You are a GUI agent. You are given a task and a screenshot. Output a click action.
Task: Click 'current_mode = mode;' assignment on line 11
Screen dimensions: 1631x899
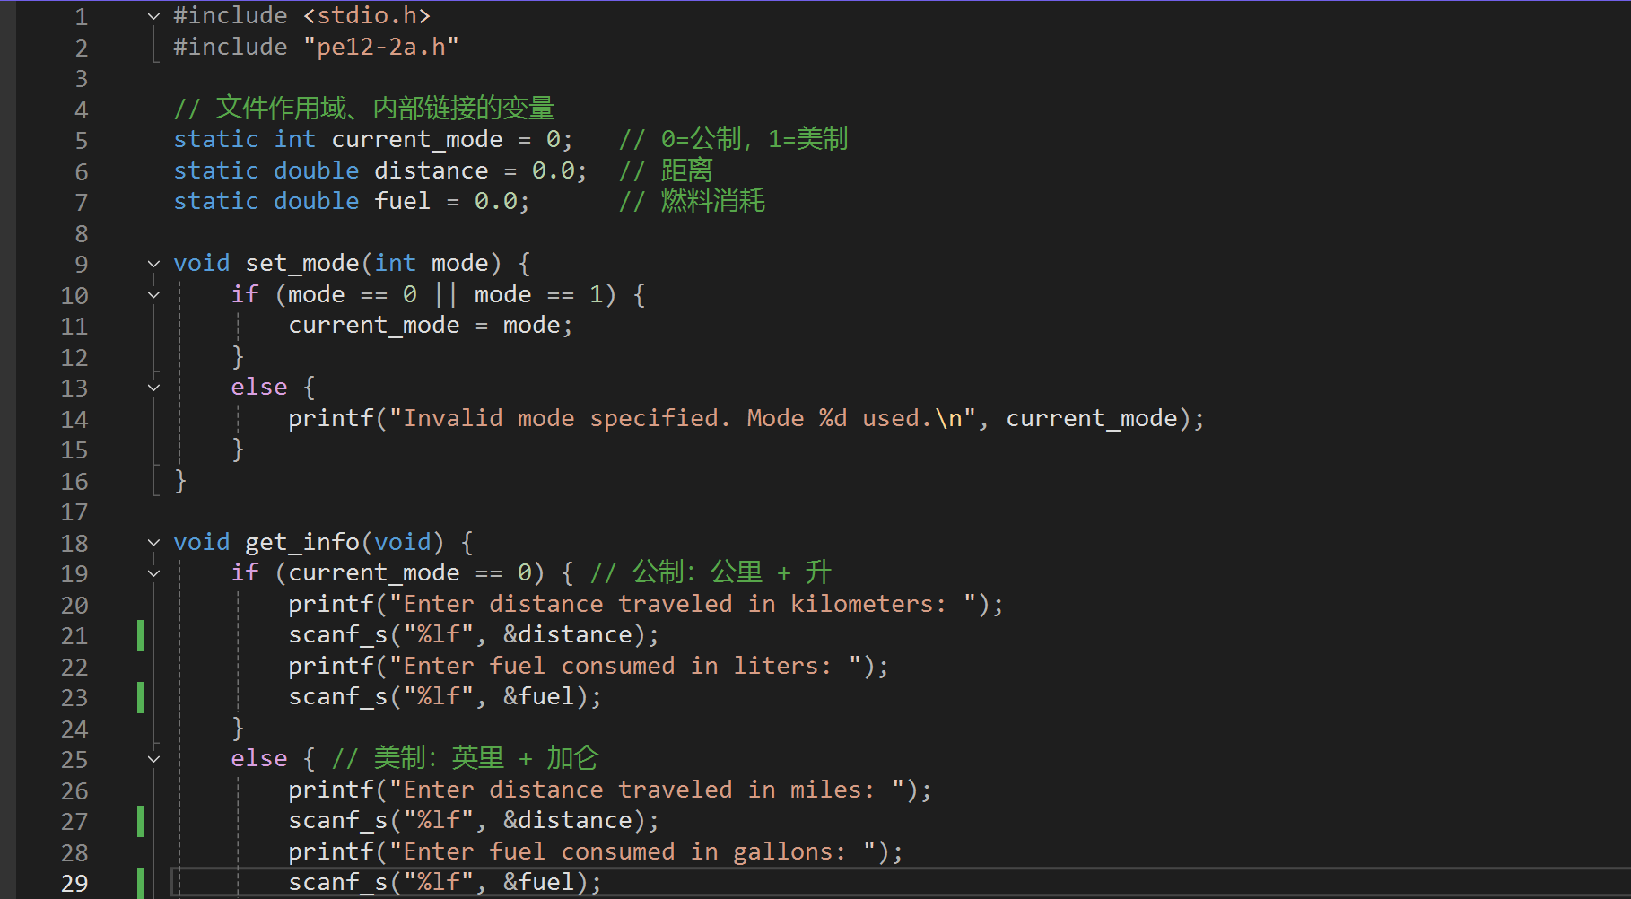tap(431, 326)
